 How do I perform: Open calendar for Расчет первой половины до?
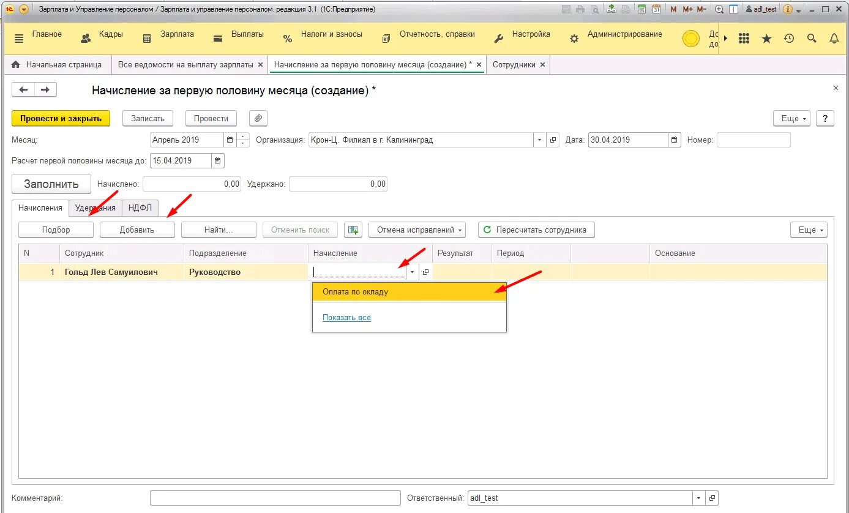(x=218, y=160)
